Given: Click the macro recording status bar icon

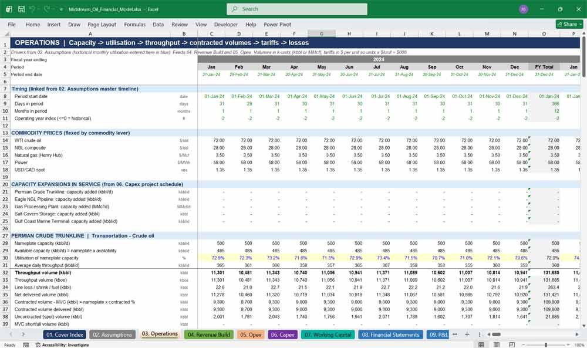Looking at the screenshot, I should (x=26, y=344).
